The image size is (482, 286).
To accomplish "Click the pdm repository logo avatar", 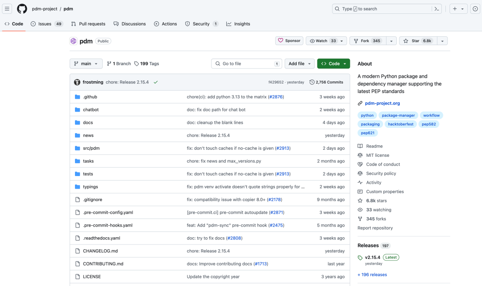I will point(74,41).
